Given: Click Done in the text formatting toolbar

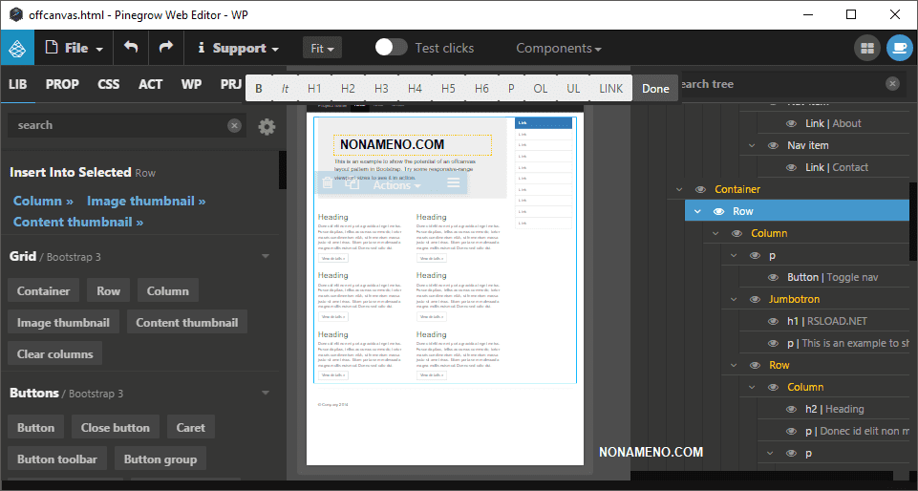Looking at the screenshot, I should [655, 88].
